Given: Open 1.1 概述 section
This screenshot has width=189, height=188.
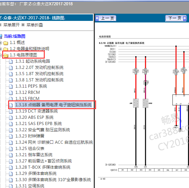Looking at the screenshot, I should 17,42.
